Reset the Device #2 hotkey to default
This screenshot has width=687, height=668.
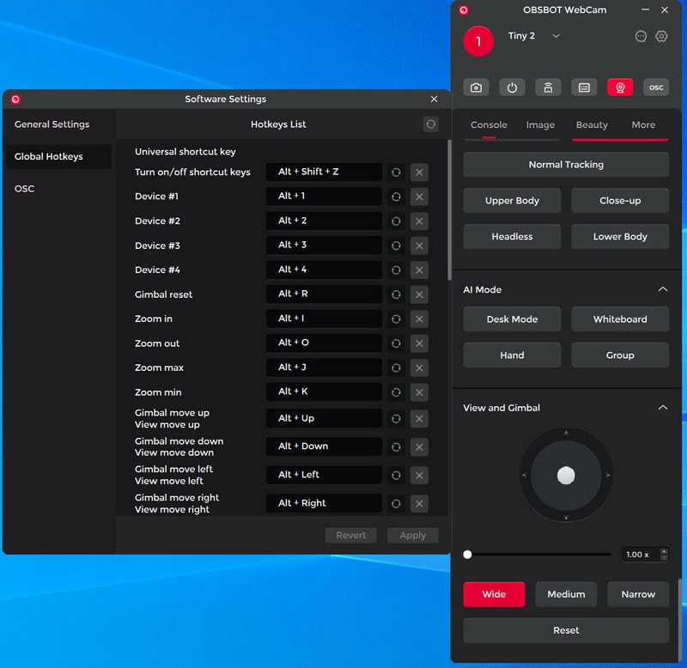pyautogui.click(x=396, y=222)
